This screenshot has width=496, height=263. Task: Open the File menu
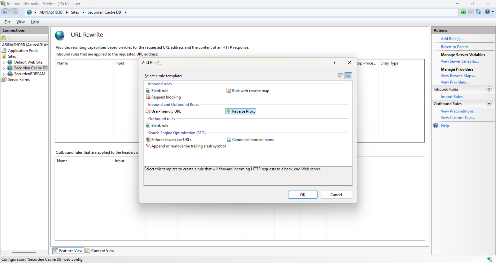tap(7, 22)
